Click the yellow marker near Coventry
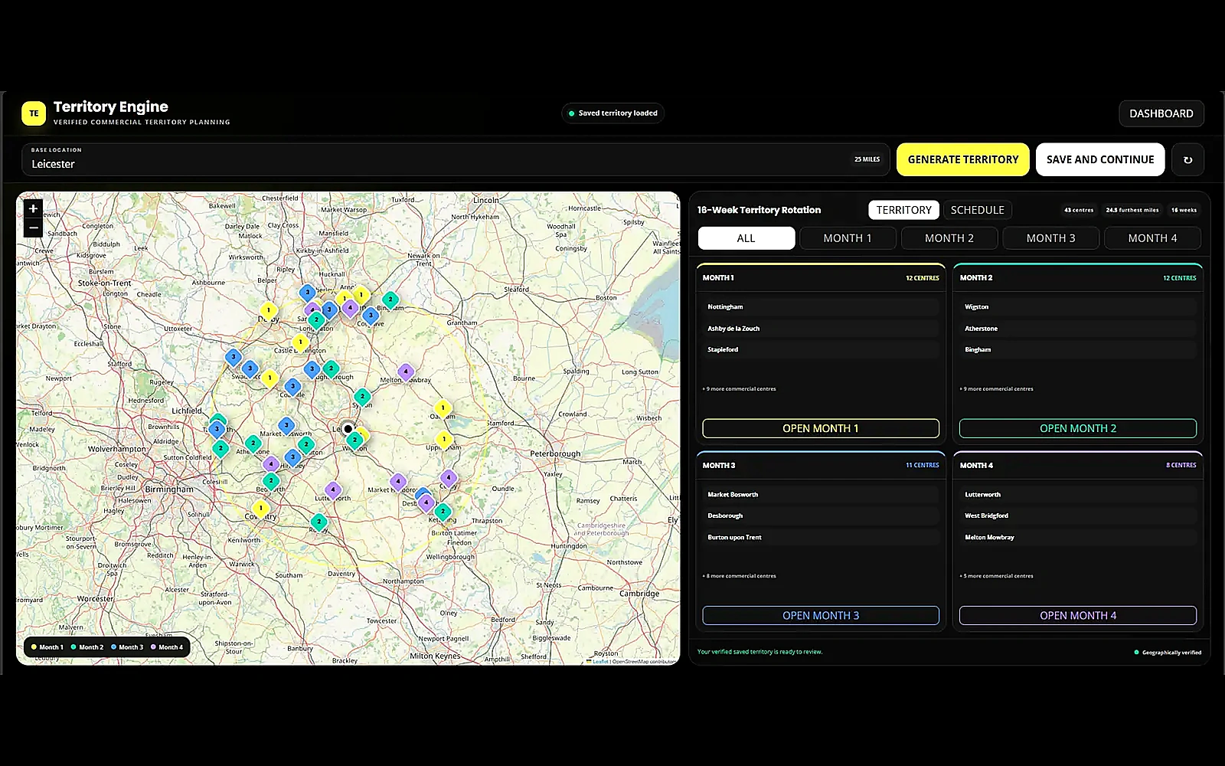 tap(260, 508)
